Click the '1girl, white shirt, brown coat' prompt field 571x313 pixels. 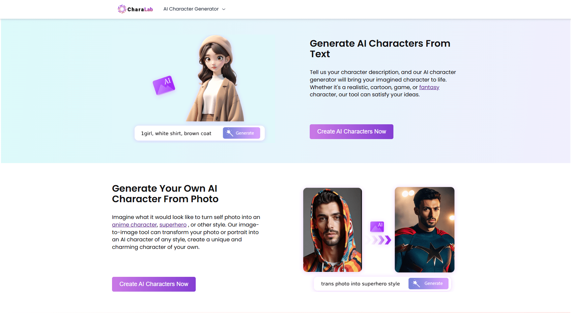[x=176, y=133]
